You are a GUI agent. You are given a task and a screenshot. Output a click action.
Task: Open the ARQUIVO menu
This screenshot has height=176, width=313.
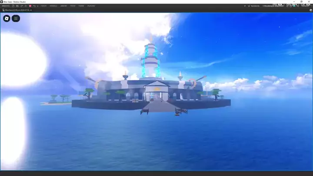6,6
